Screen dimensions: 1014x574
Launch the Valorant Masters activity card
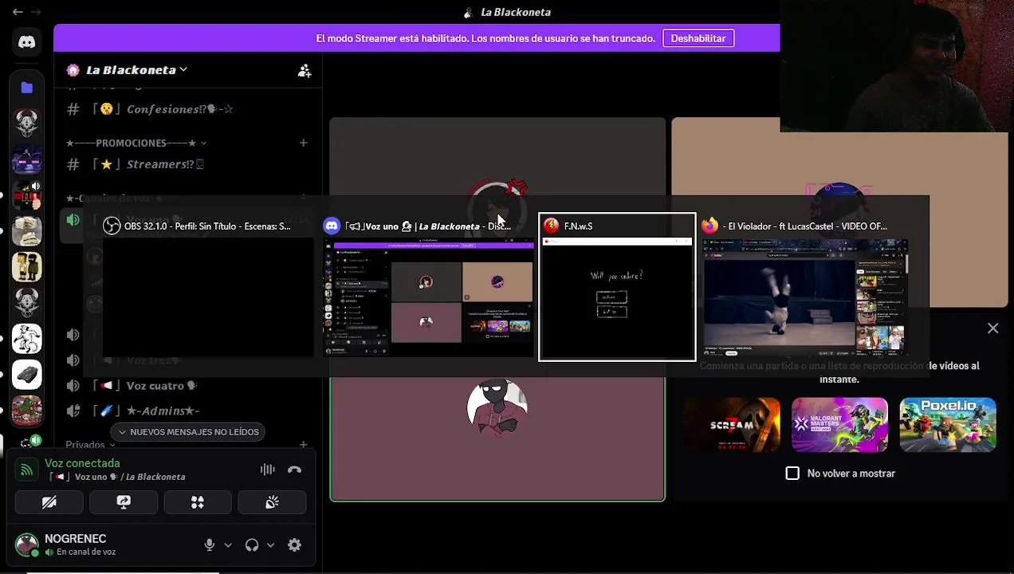coord(839,425)
